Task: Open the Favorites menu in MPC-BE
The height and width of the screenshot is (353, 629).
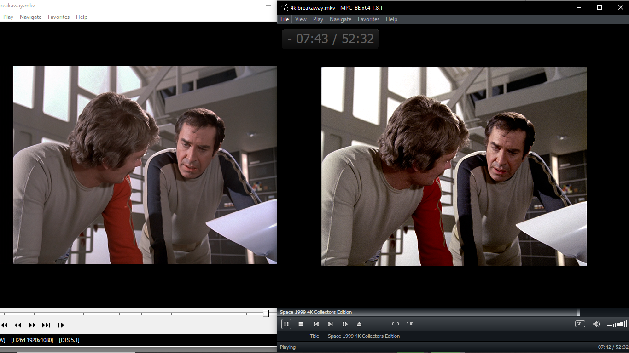Action: pyautogui.click(x=368, y=19)
